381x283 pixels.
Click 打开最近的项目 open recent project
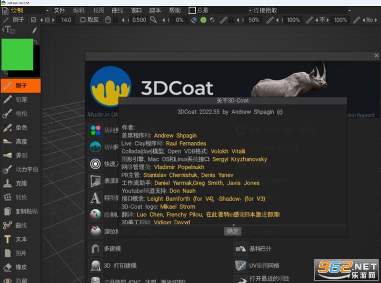[269, 279]
